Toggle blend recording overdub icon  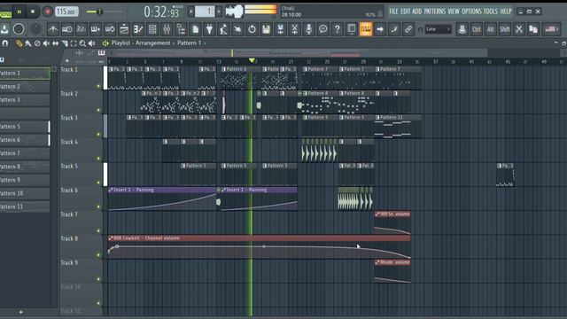(96, 29)
